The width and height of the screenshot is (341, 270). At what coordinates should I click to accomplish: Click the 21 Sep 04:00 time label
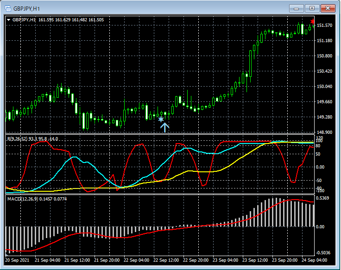pos(48,260)
